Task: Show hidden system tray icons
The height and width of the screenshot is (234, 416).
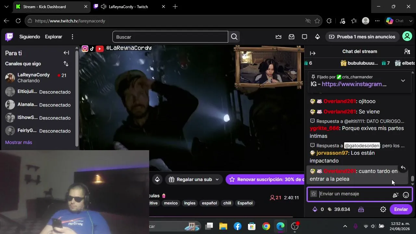Action: click(345, 226)
